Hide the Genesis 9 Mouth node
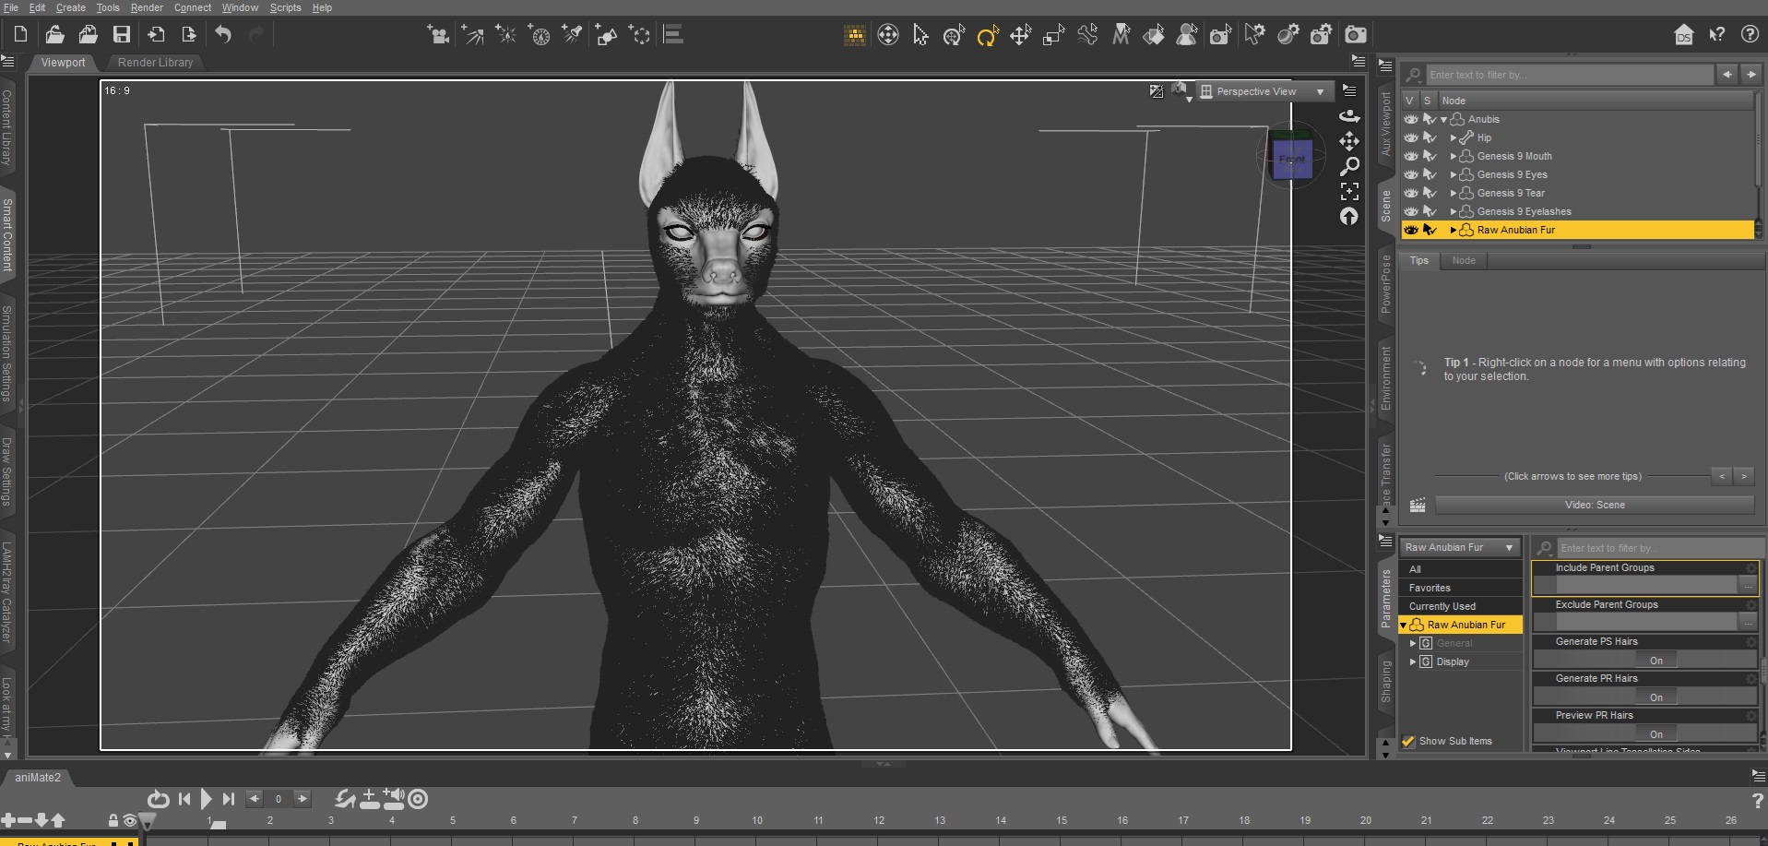This screenshot has width=1768, height=846. 1410,156
